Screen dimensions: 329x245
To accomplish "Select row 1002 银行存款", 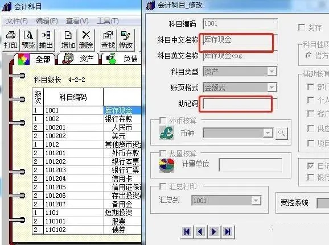I will coord(87,119).
